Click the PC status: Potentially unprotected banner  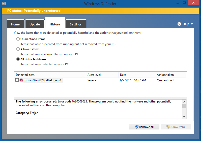click(x=100, y=11)
